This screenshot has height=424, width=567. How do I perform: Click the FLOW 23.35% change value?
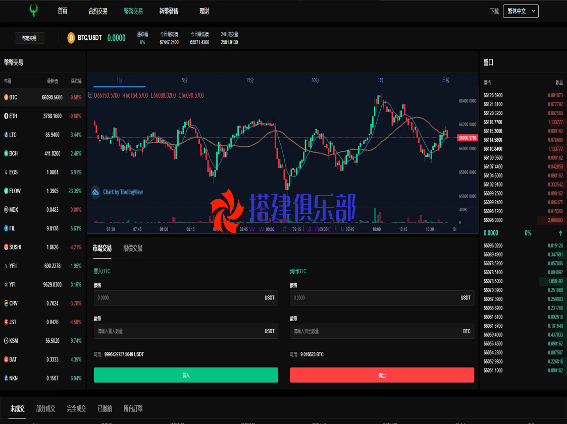(x=75, y=191)
